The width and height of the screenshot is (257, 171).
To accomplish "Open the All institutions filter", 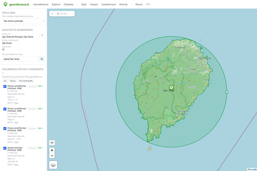I will point(26,81).
